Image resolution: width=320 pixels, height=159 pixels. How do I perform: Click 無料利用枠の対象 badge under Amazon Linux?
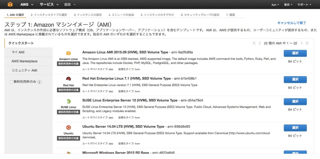pyautogui.click(x=68, y=64)
